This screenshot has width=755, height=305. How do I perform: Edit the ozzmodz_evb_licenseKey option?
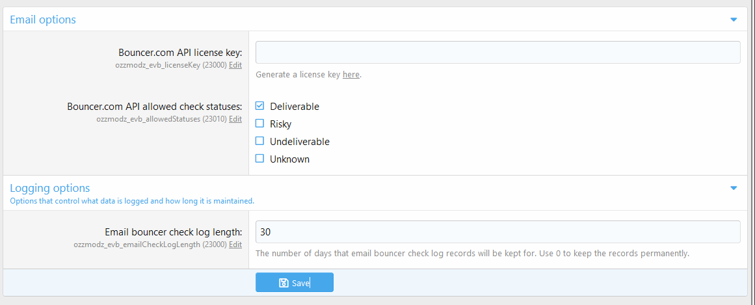coord(235,65)
